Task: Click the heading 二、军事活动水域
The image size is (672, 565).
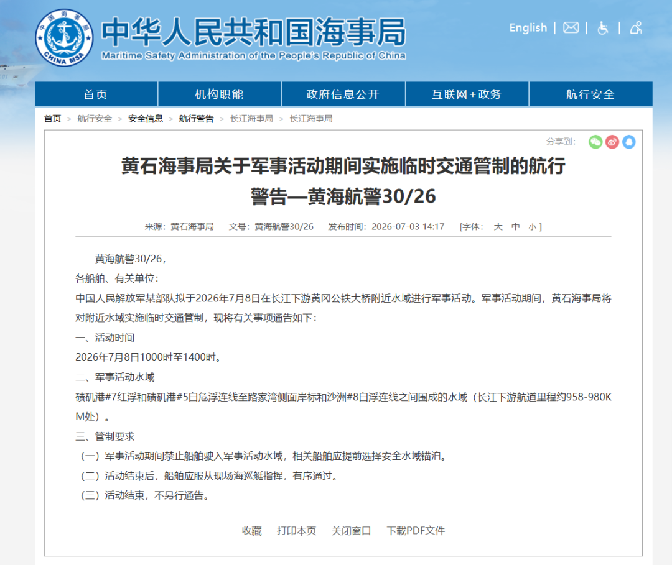Action: pyautogui.click(x=115, y=377)
